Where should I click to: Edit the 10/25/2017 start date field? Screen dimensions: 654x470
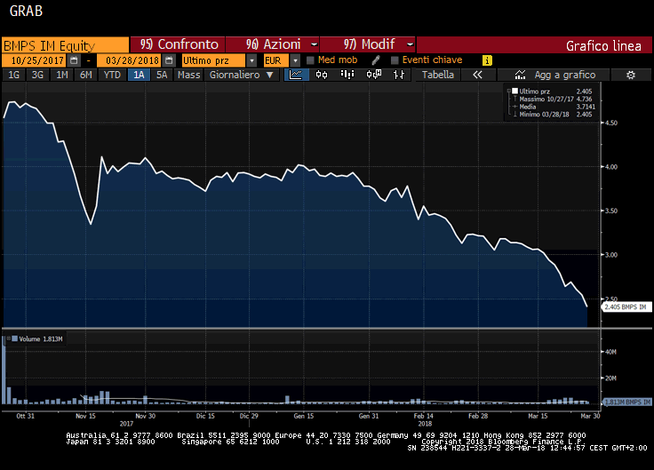(34, 60)
